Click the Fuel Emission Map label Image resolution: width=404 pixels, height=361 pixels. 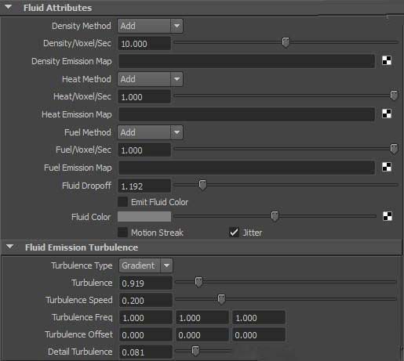point(78,168)
